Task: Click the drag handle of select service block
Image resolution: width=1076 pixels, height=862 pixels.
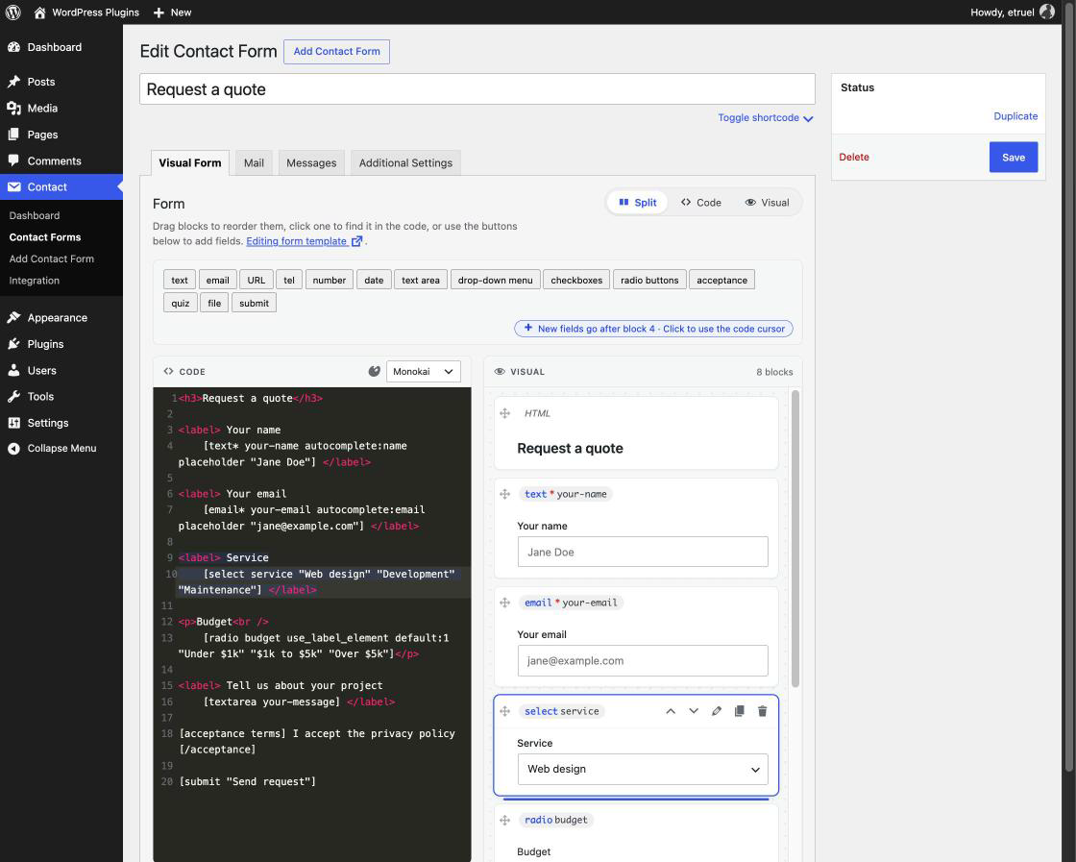Action: (505, 711)
